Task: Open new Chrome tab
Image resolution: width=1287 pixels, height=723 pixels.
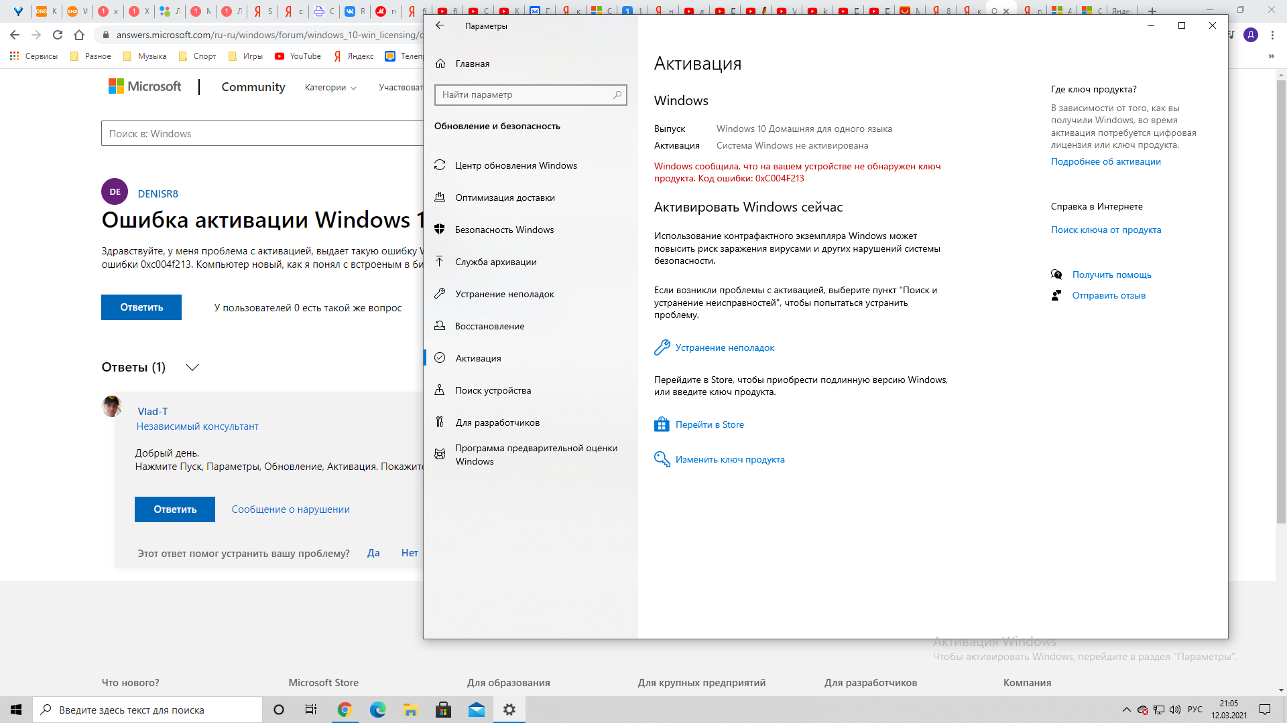Action: [1152, 11]
